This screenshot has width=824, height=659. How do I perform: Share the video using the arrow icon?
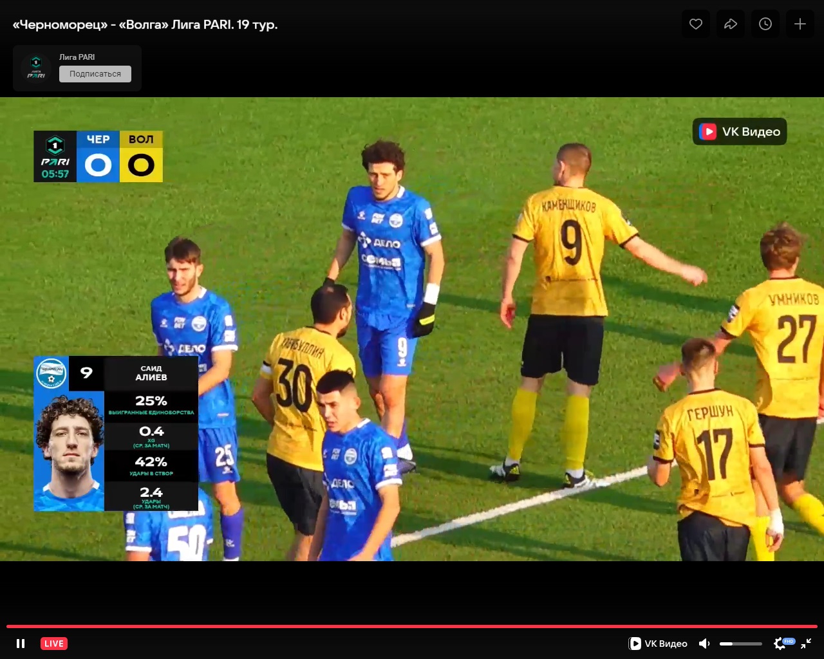coord(731,24)
